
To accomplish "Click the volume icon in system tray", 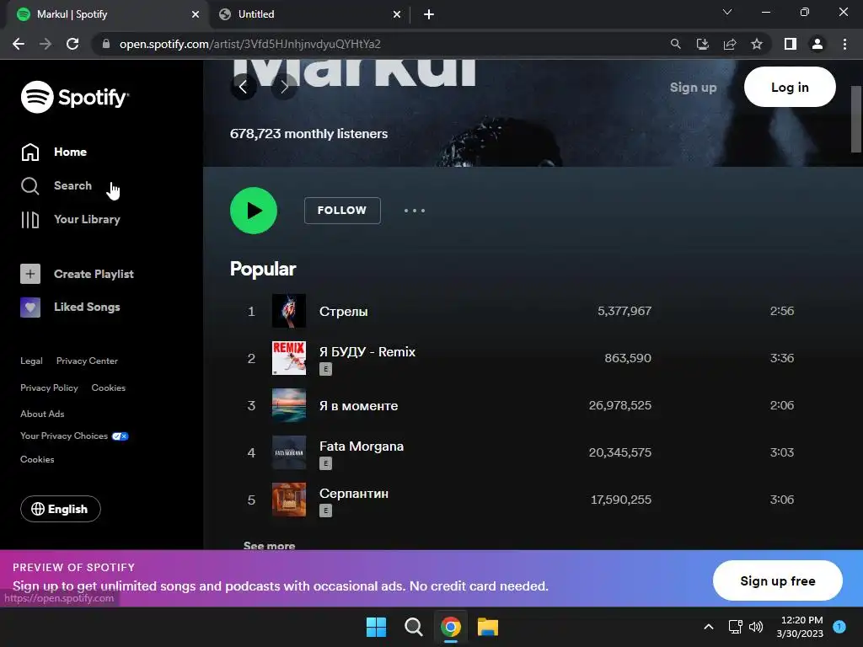I will click(756, 627).
